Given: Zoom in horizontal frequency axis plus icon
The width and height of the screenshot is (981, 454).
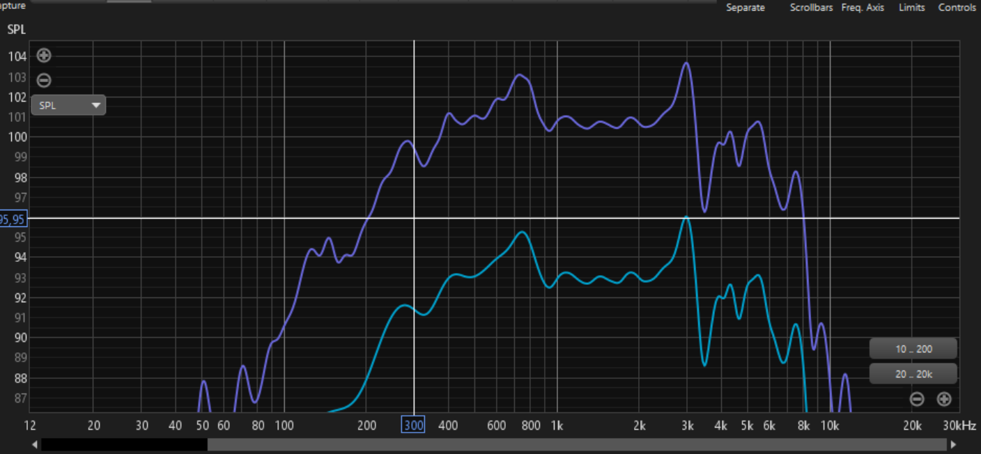Looking at the screenshot, I should [x=943, y=399].
